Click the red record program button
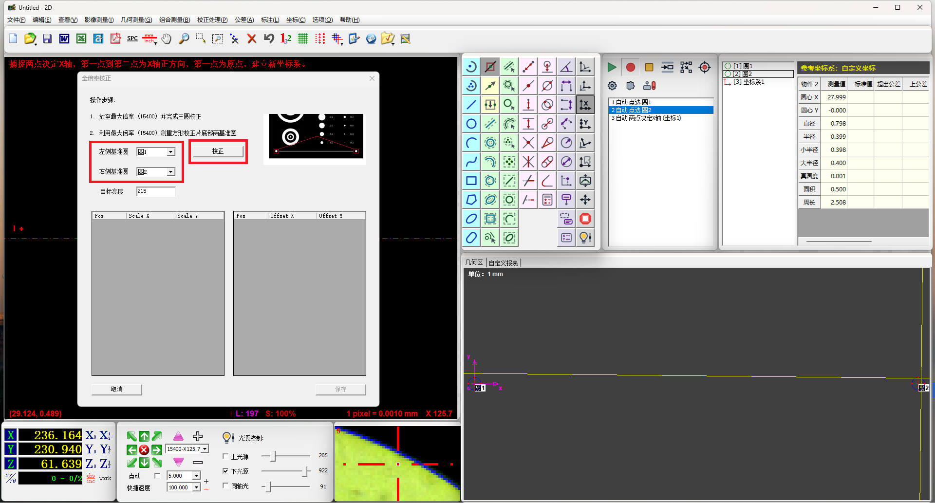This screenshot has width=935, height=503. [630, 67]
